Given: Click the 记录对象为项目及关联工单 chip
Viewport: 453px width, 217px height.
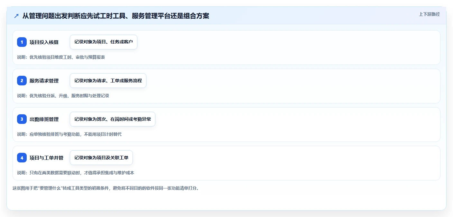Looking at the screenshot, I should pos(101,158).
